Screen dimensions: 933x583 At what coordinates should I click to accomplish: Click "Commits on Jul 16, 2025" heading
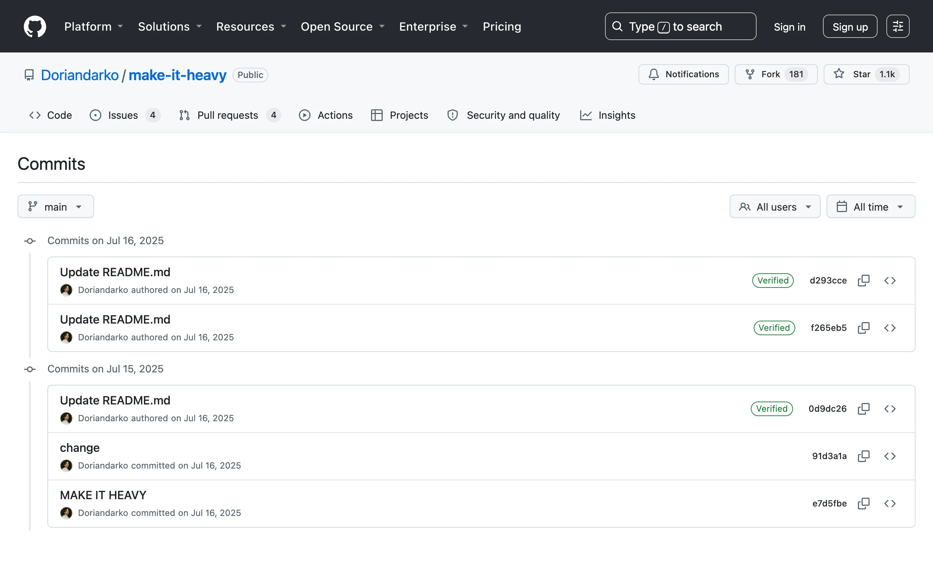pyautogui.click(x=105, y=240)
